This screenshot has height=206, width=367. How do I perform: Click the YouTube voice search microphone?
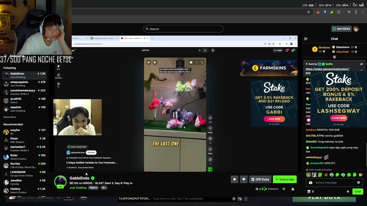coord(213,50)
